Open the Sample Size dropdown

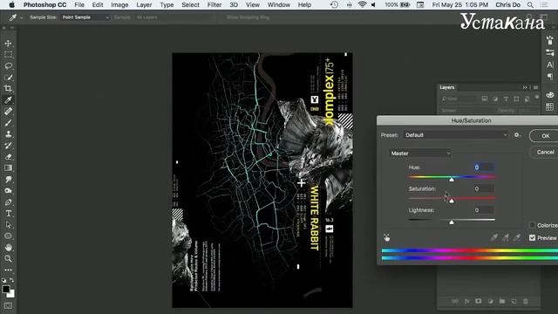tap(85, 17)
